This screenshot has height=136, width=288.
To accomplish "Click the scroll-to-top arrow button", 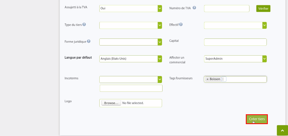I will (282, 131).
